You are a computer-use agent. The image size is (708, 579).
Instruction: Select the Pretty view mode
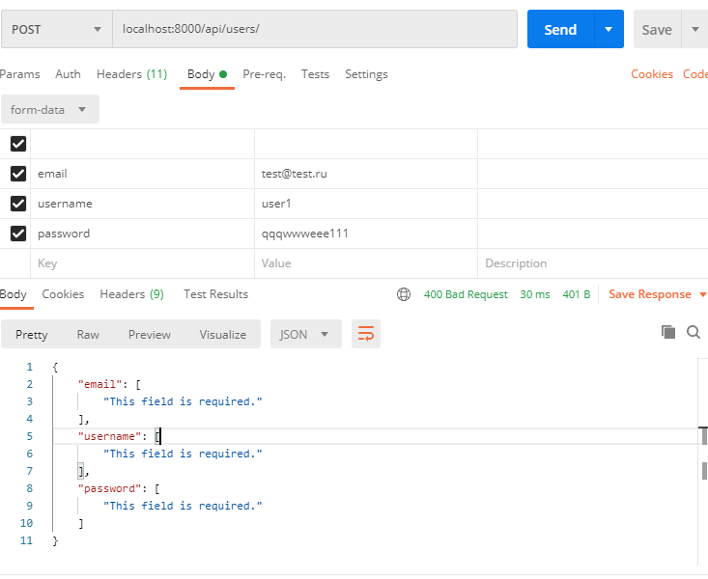(x=32, y=335)
